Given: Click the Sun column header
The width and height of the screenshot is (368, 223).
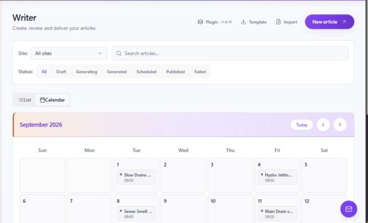Looking at the screenshot, I should 43,150.
